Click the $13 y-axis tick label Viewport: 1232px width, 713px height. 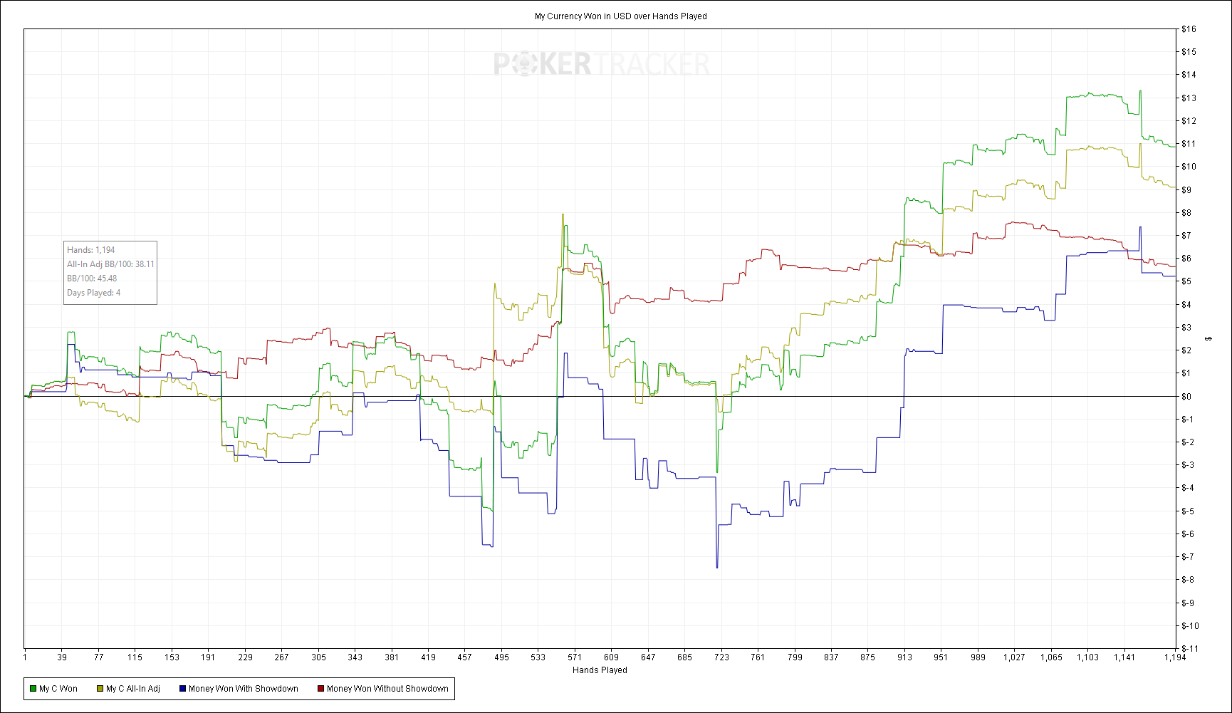click(x=1189, y=98)
